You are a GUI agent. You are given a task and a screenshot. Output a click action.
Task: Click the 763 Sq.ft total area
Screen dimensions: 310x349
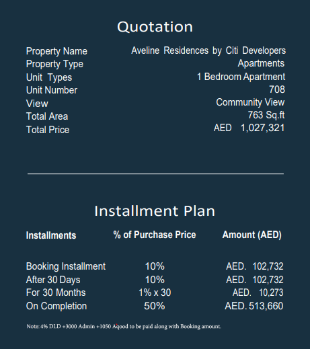(x=266, y=115)
